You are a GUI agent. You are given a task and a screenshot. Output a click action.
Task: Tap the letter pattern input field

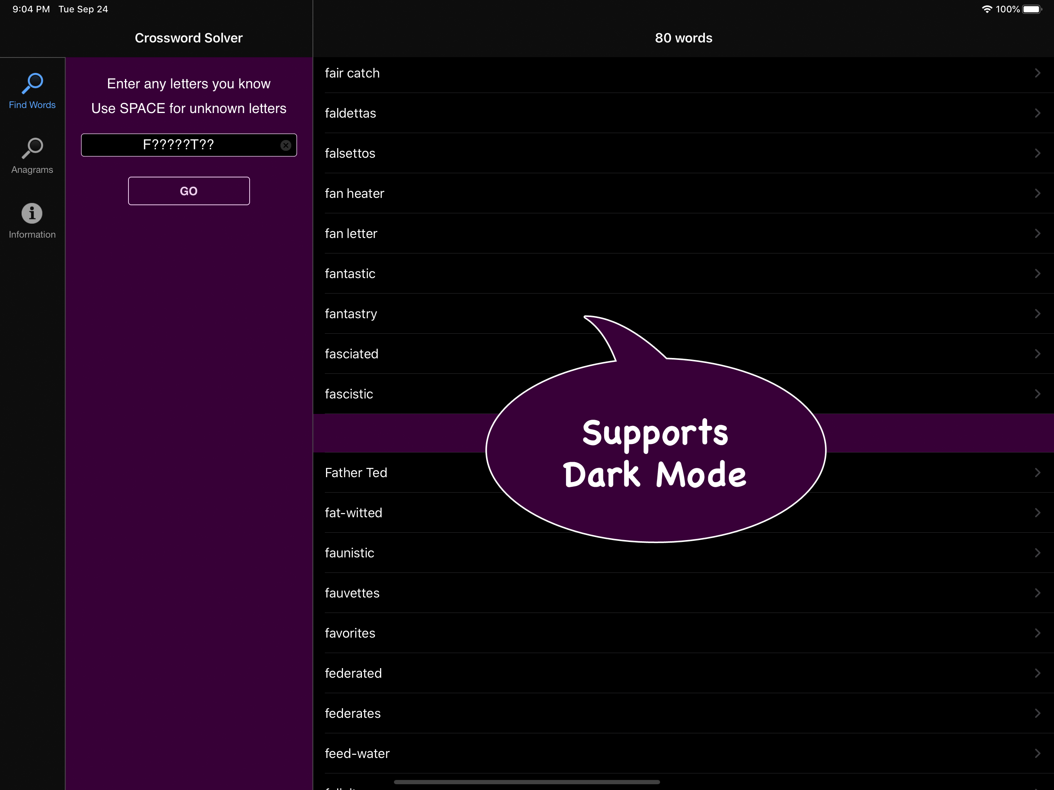click(x=181, y=145)
